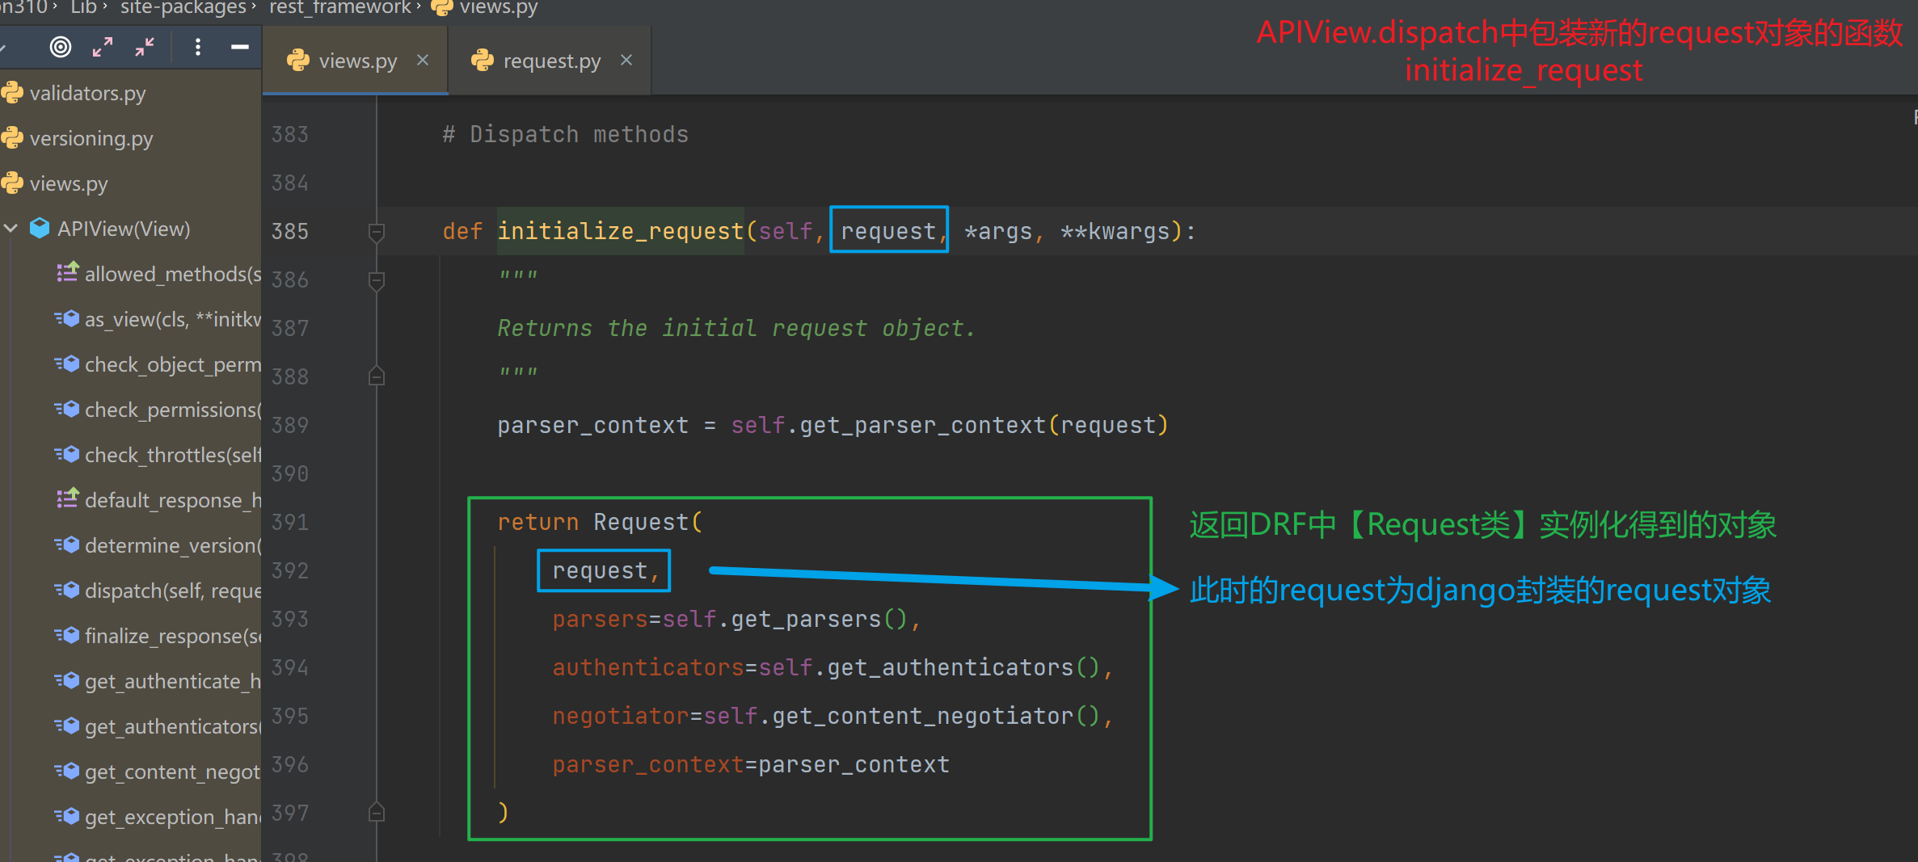Select get_authenticators method in the tree
Image resolution: width=1918 pixels, height=862 pixels.
(x=173, y=726)
